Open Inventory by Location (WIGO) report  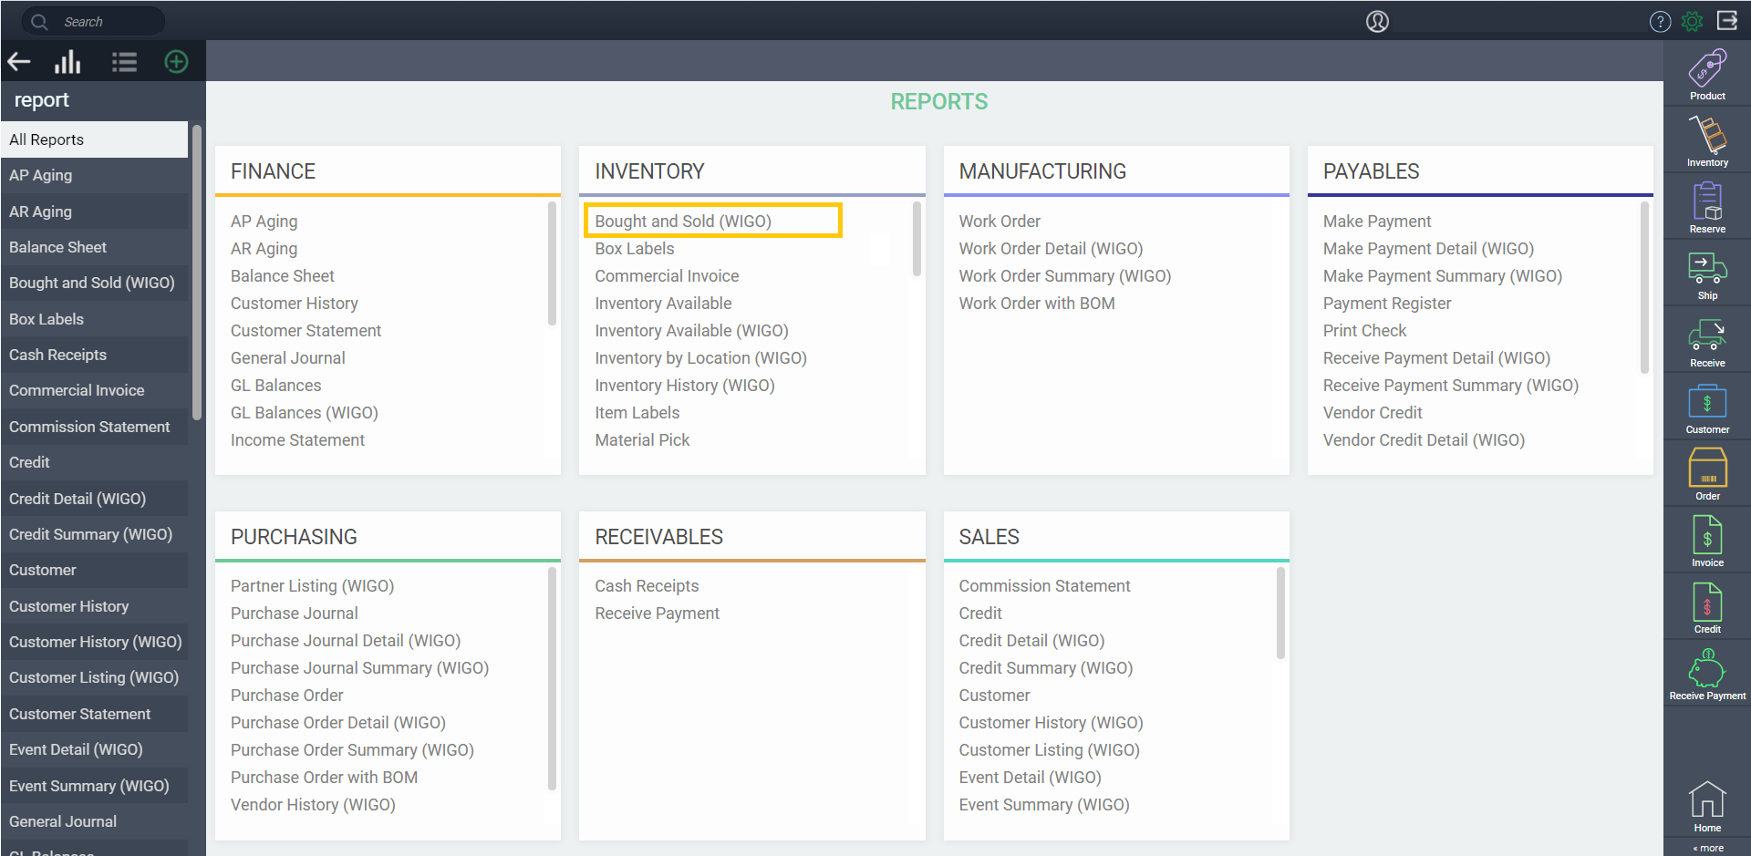pyautogui.click(x=700, y=358)
